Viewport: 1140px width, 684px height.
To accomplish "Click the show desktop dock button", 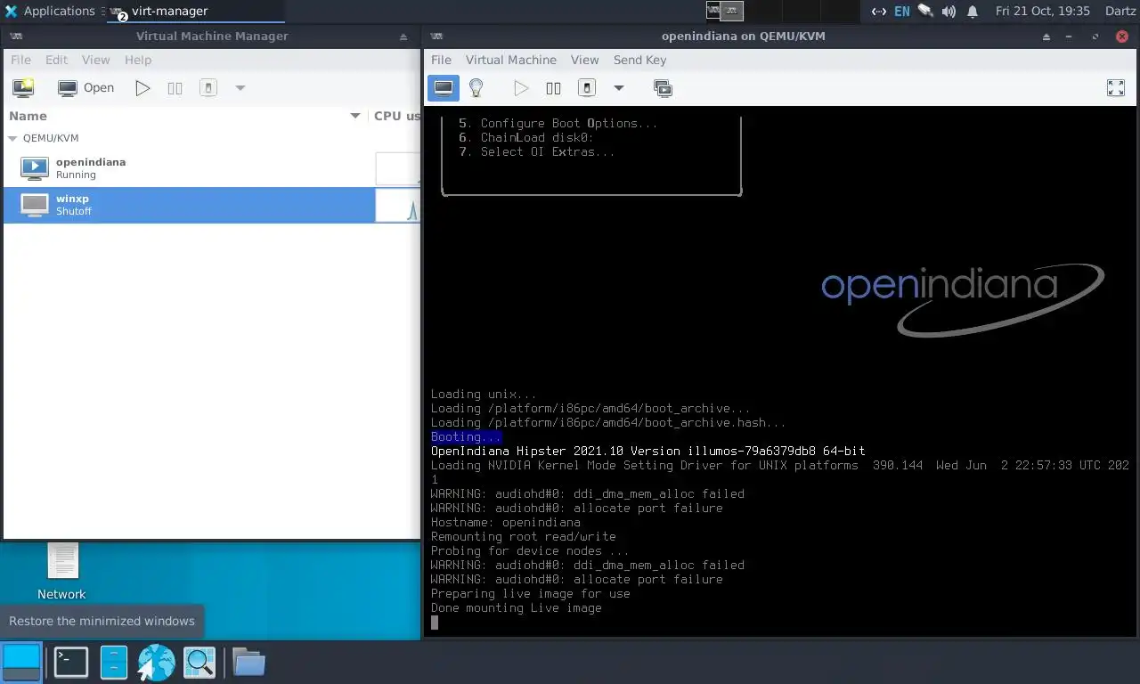I will coord(21,662).
